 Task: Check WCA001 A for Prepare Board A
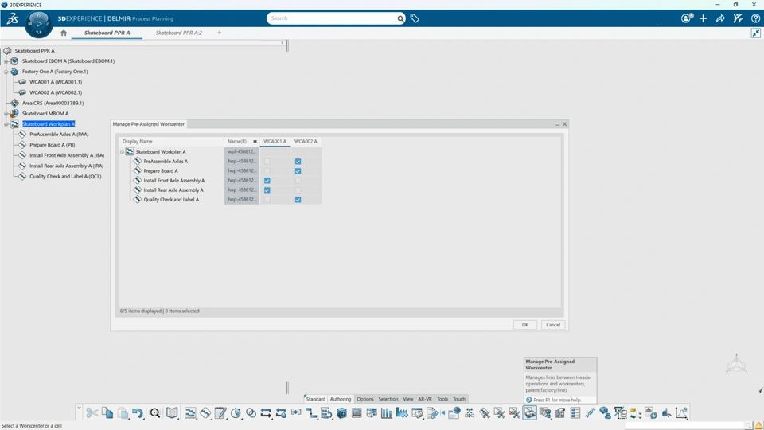click(267, 171)
